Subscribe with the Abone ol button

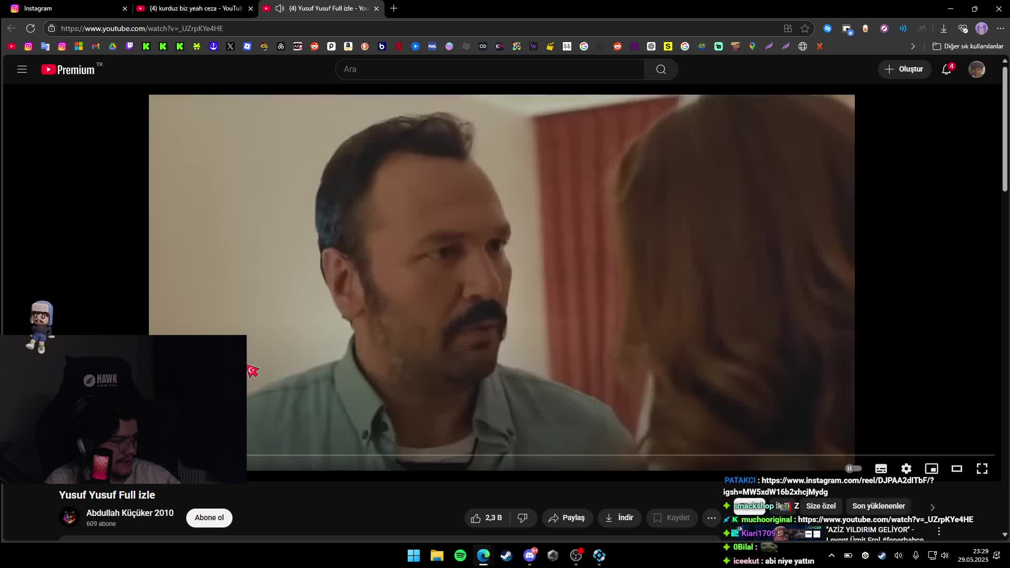[209, 518]
